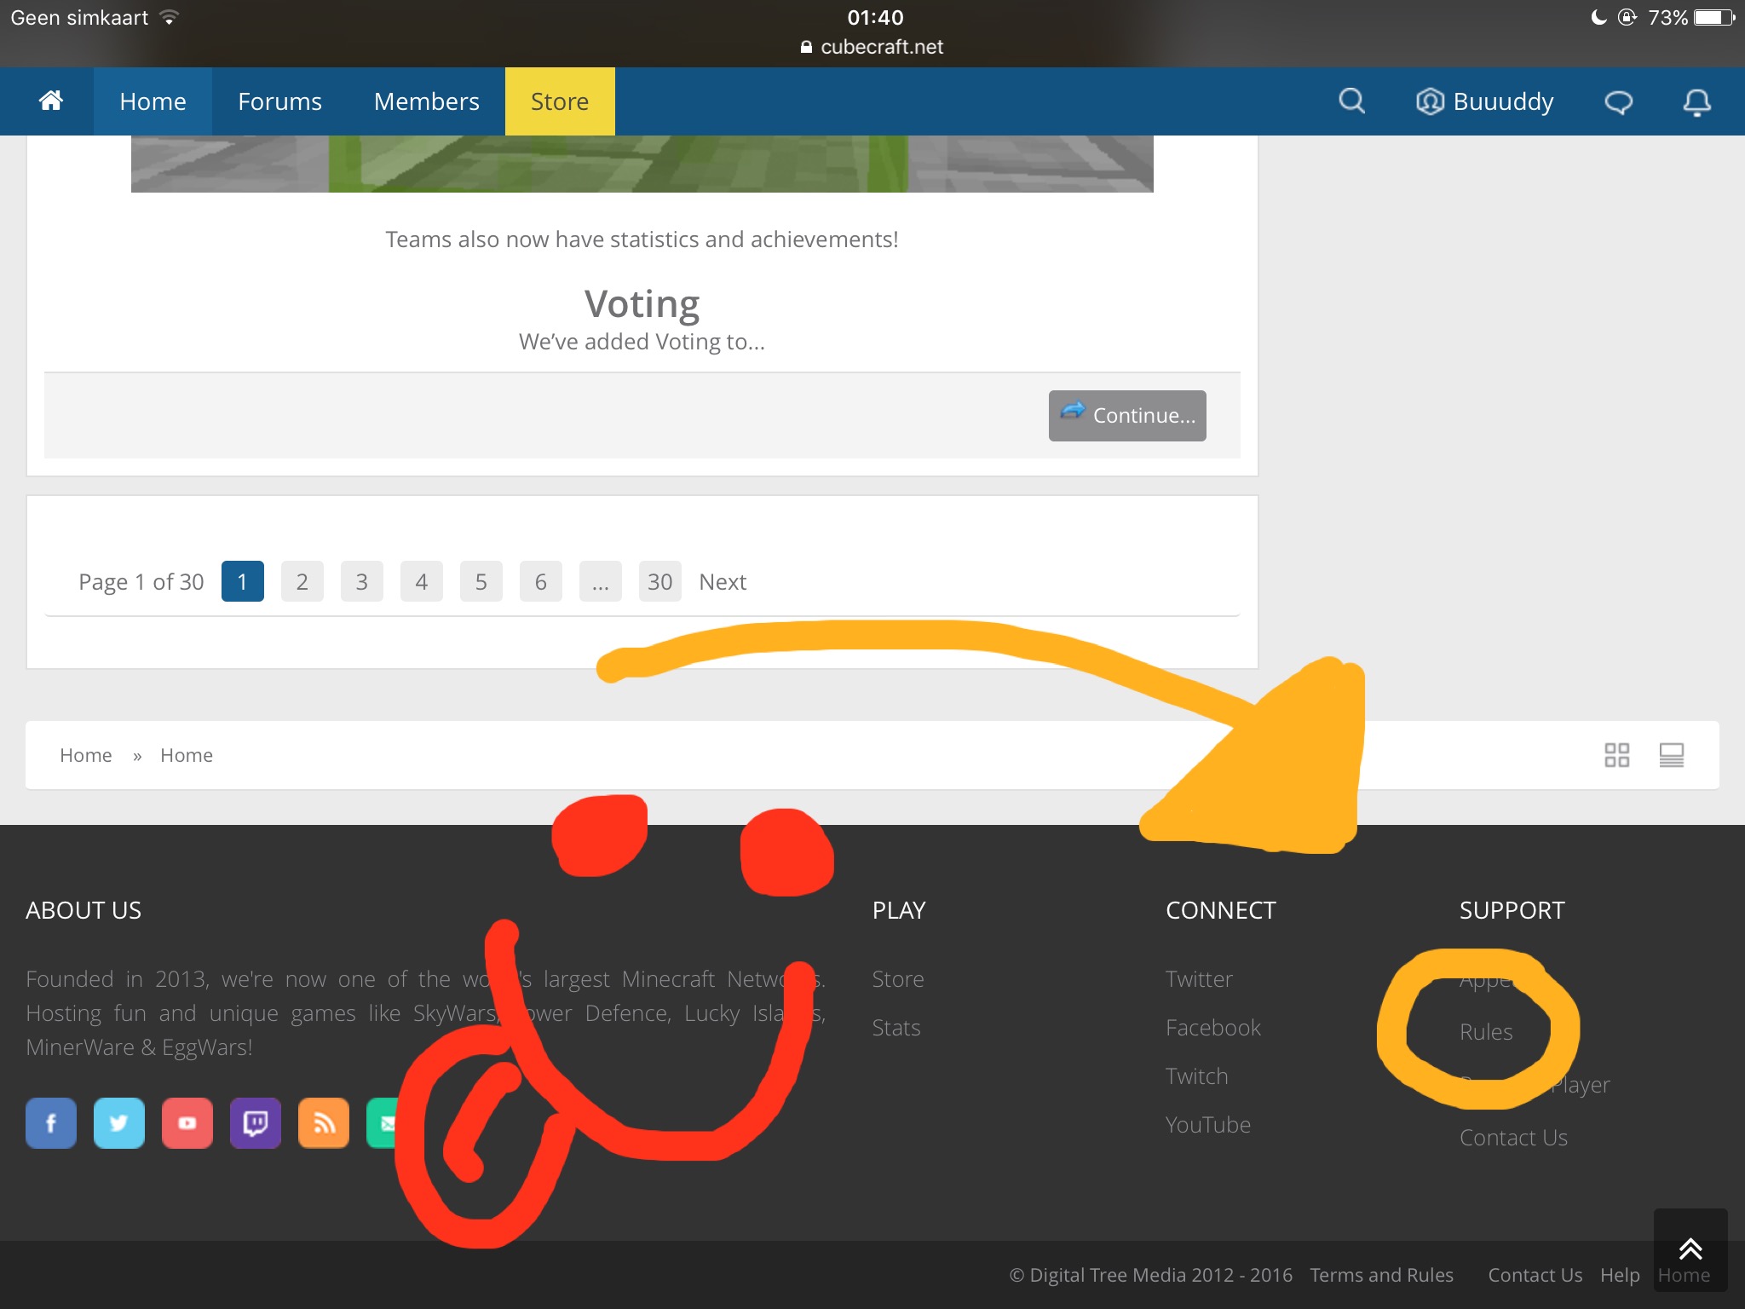Go to page 4
This screenshot has height=1309, width=1745.
coord(422,581)
